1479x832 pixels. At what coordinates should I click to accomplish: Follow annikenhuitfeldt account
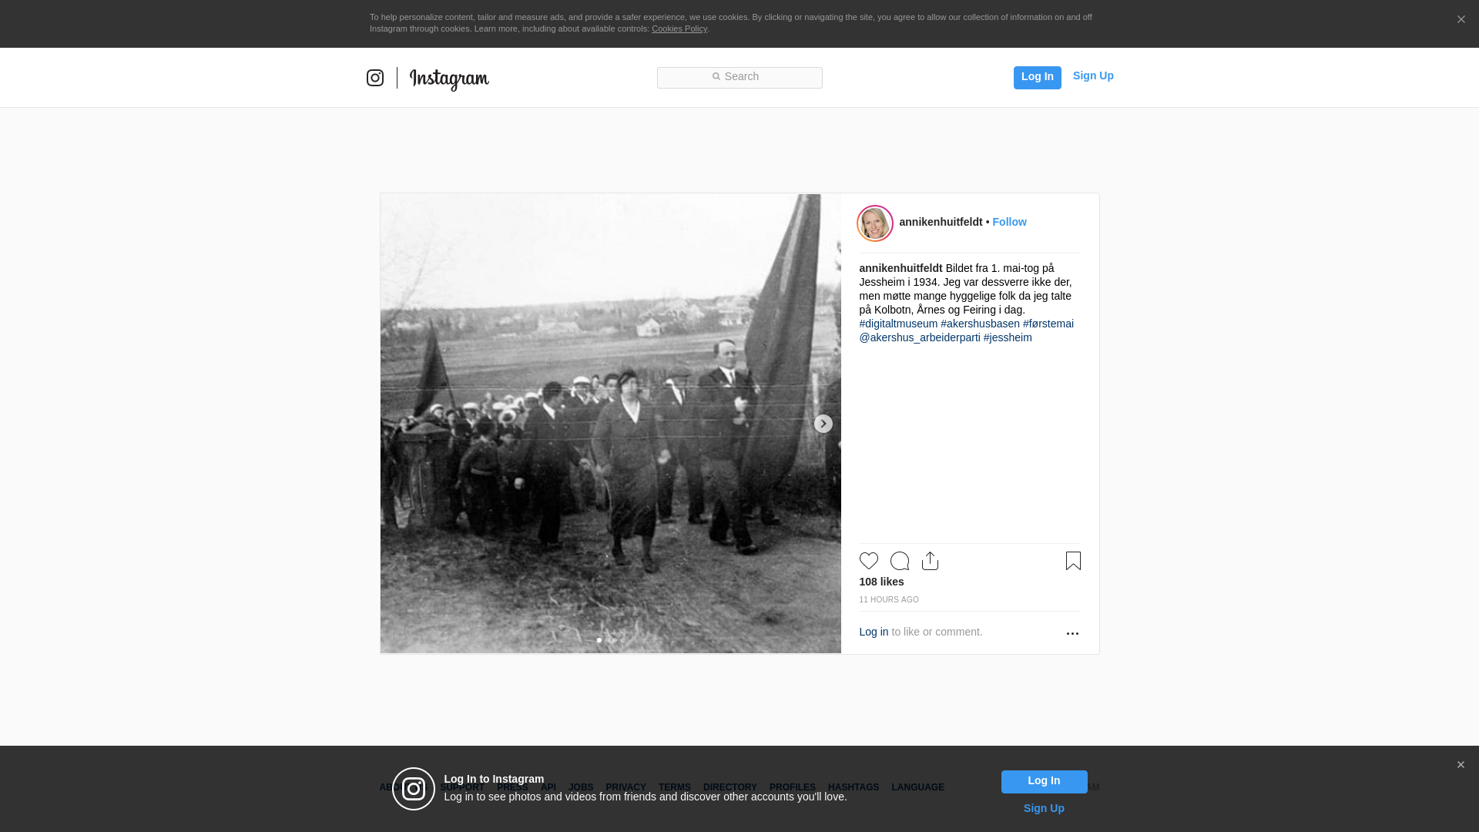(x=1009, y=222)
